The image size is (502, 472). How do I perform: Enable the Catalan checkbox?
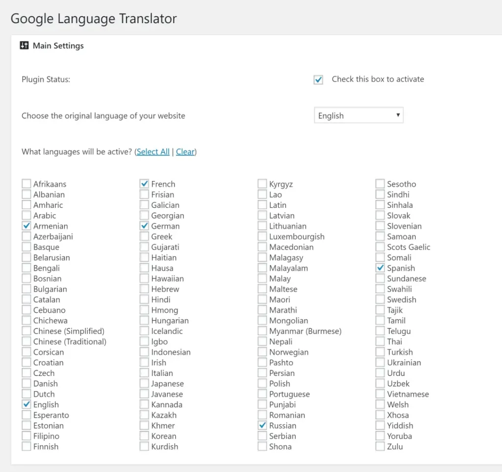tap(26, 299)
